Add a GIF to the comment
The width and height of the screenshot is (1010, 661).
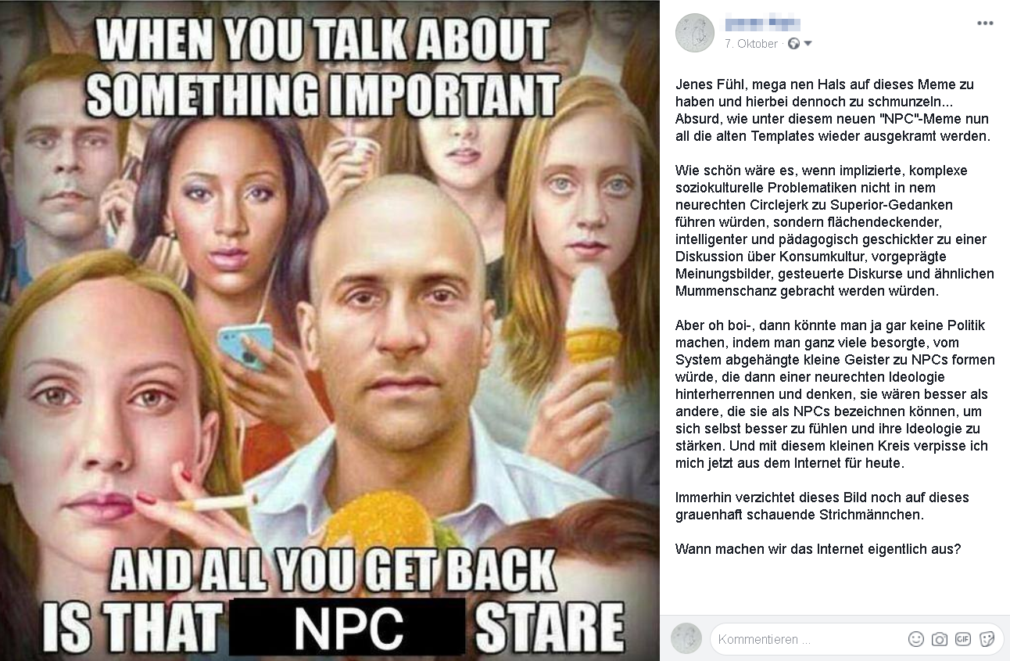click(963, 639)
